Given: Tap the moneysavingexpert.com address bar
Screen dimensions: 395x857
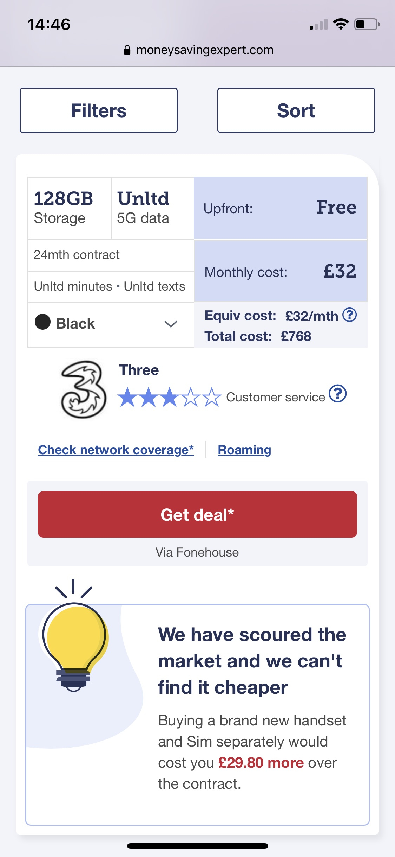Looking at the screenshot, I should (205, 50).
